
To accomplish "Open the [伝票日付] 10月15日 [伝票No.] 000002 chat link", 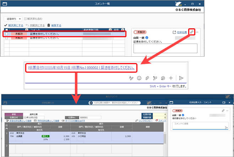I will click(81, 68).
